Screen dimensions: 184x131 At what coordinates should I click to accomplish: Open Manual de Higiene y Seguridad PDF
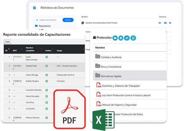click(x=119, y=105)
